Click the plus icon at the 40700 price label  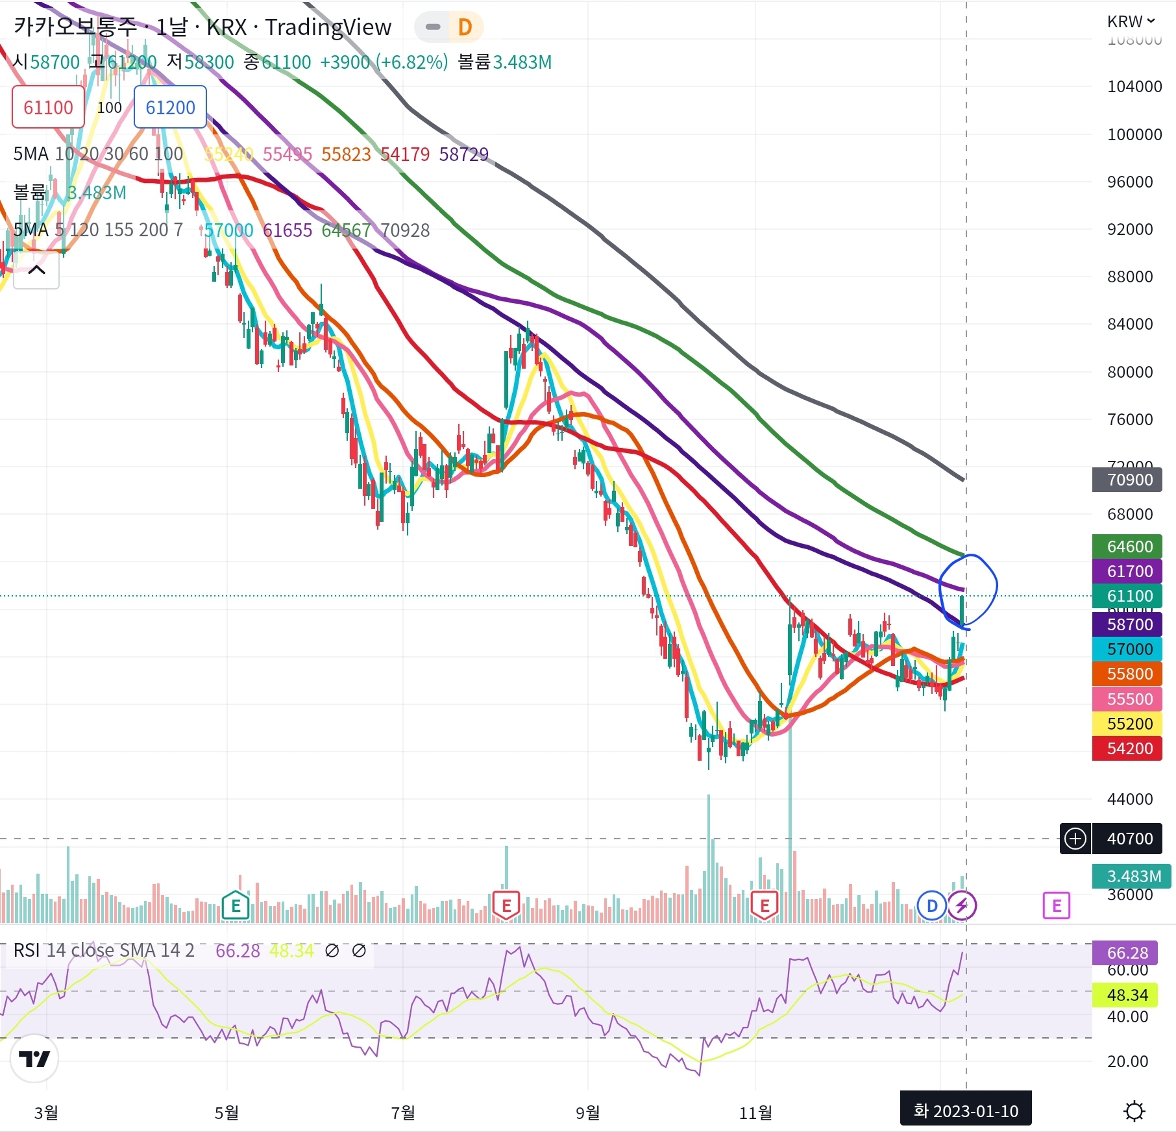click(x=1075, y=839)
